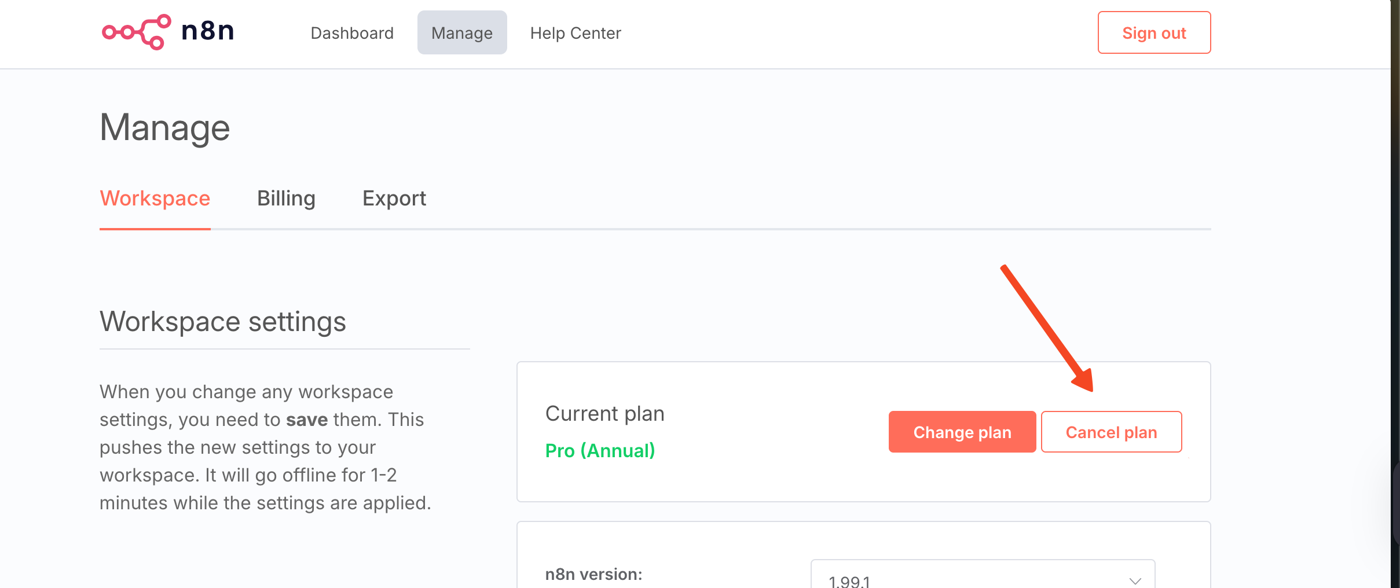Click the green Pro (Annual) plan label

(600, 451)
